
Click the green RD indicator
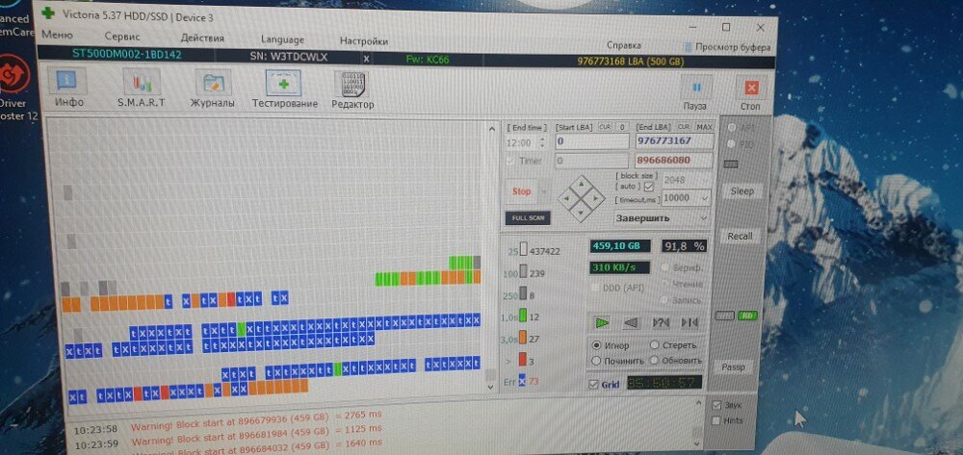click(x=747, y=316)
